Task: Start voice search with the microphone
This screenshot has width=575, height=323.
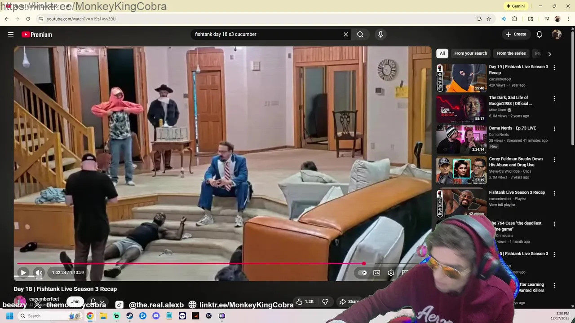Action: coord(380,35)
